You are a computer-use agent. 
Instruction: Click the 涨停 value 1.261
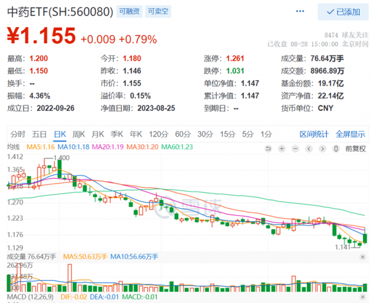point(235,58)
